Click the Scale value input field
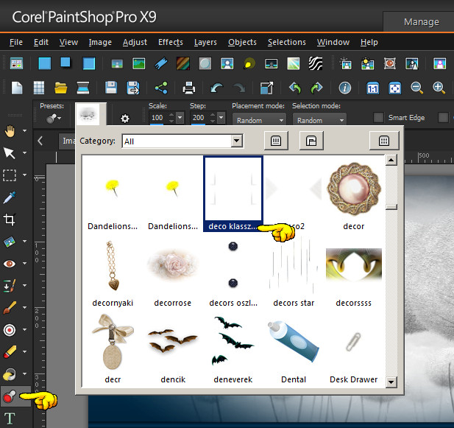Screen dimensions: 454x428 point(157,118)
